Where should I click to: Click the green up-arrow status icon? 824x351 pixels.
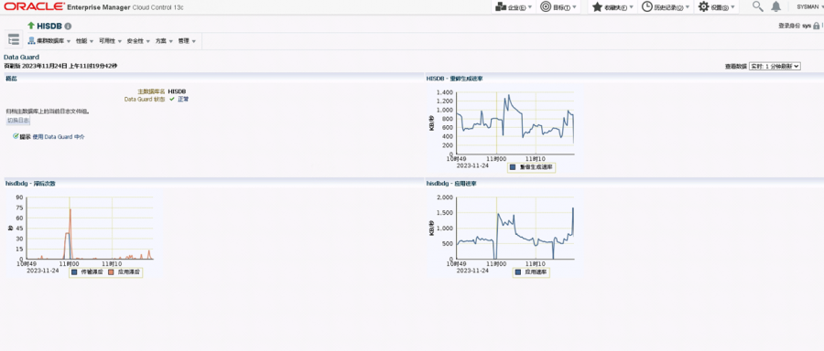pos(30,26)
